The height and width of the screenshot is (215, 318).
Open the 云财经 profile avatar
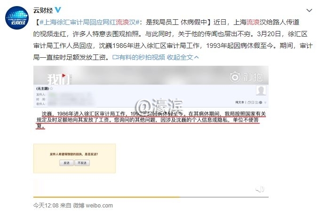click(17, 18)
